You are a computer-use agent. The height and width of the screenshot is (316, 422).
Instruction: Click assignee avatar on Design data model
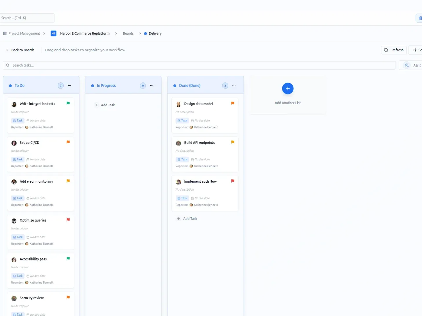click(x=178, y=104)
